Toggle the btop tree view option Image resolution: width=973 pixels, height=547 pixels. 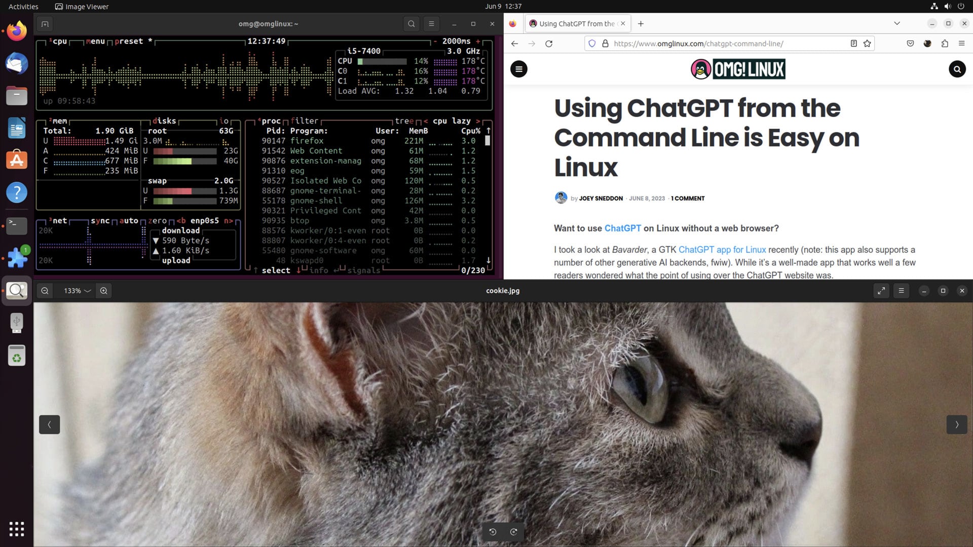(x=404, y=121)
